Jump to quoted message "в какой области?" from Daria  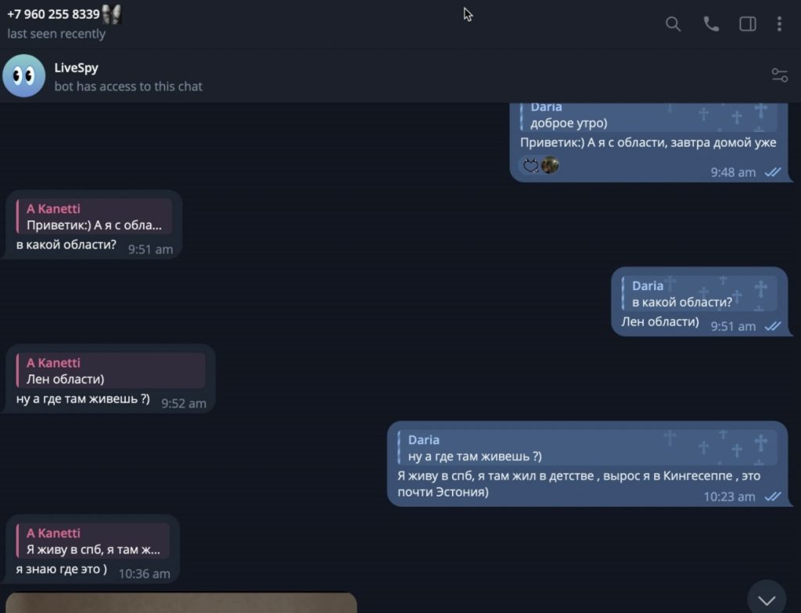[x=699, y=294]
